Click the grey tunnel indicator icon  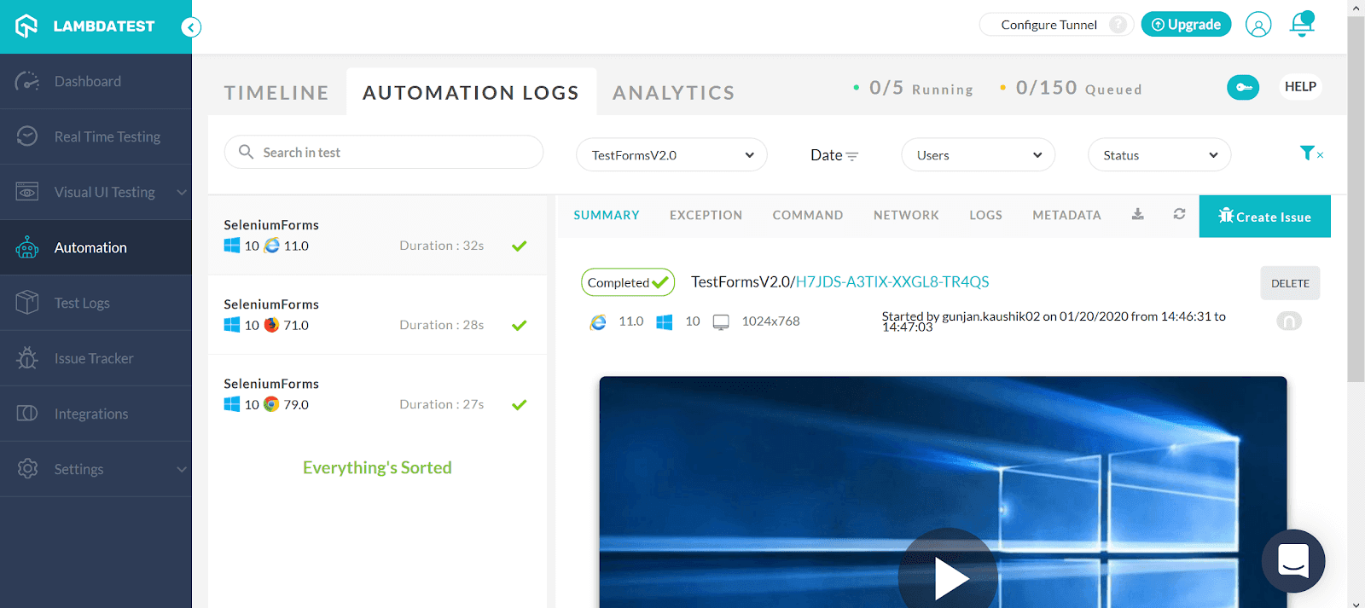tap(1289, 321)
